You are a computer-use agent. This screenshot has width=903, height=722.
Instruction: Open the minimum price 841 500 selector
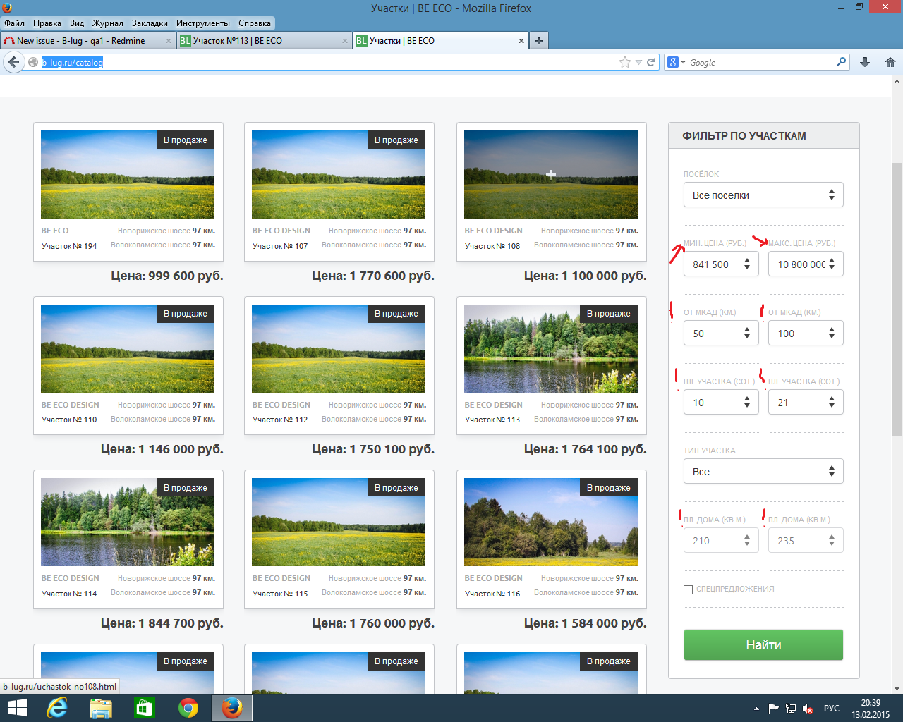click(x=720, y=264)
